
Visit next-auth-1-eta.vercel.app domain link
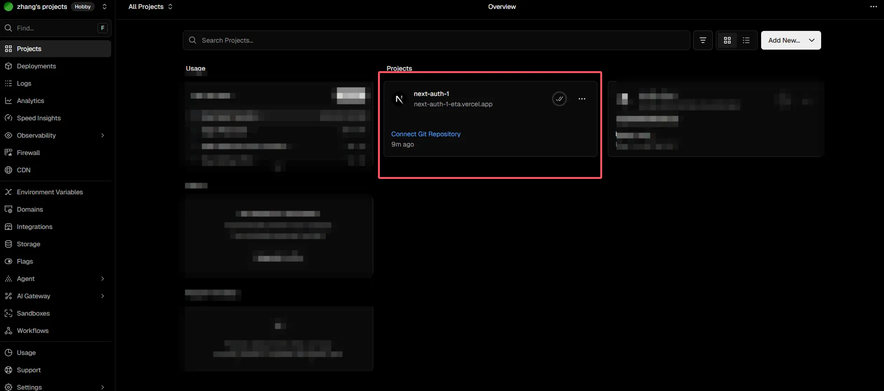[453, 104]
